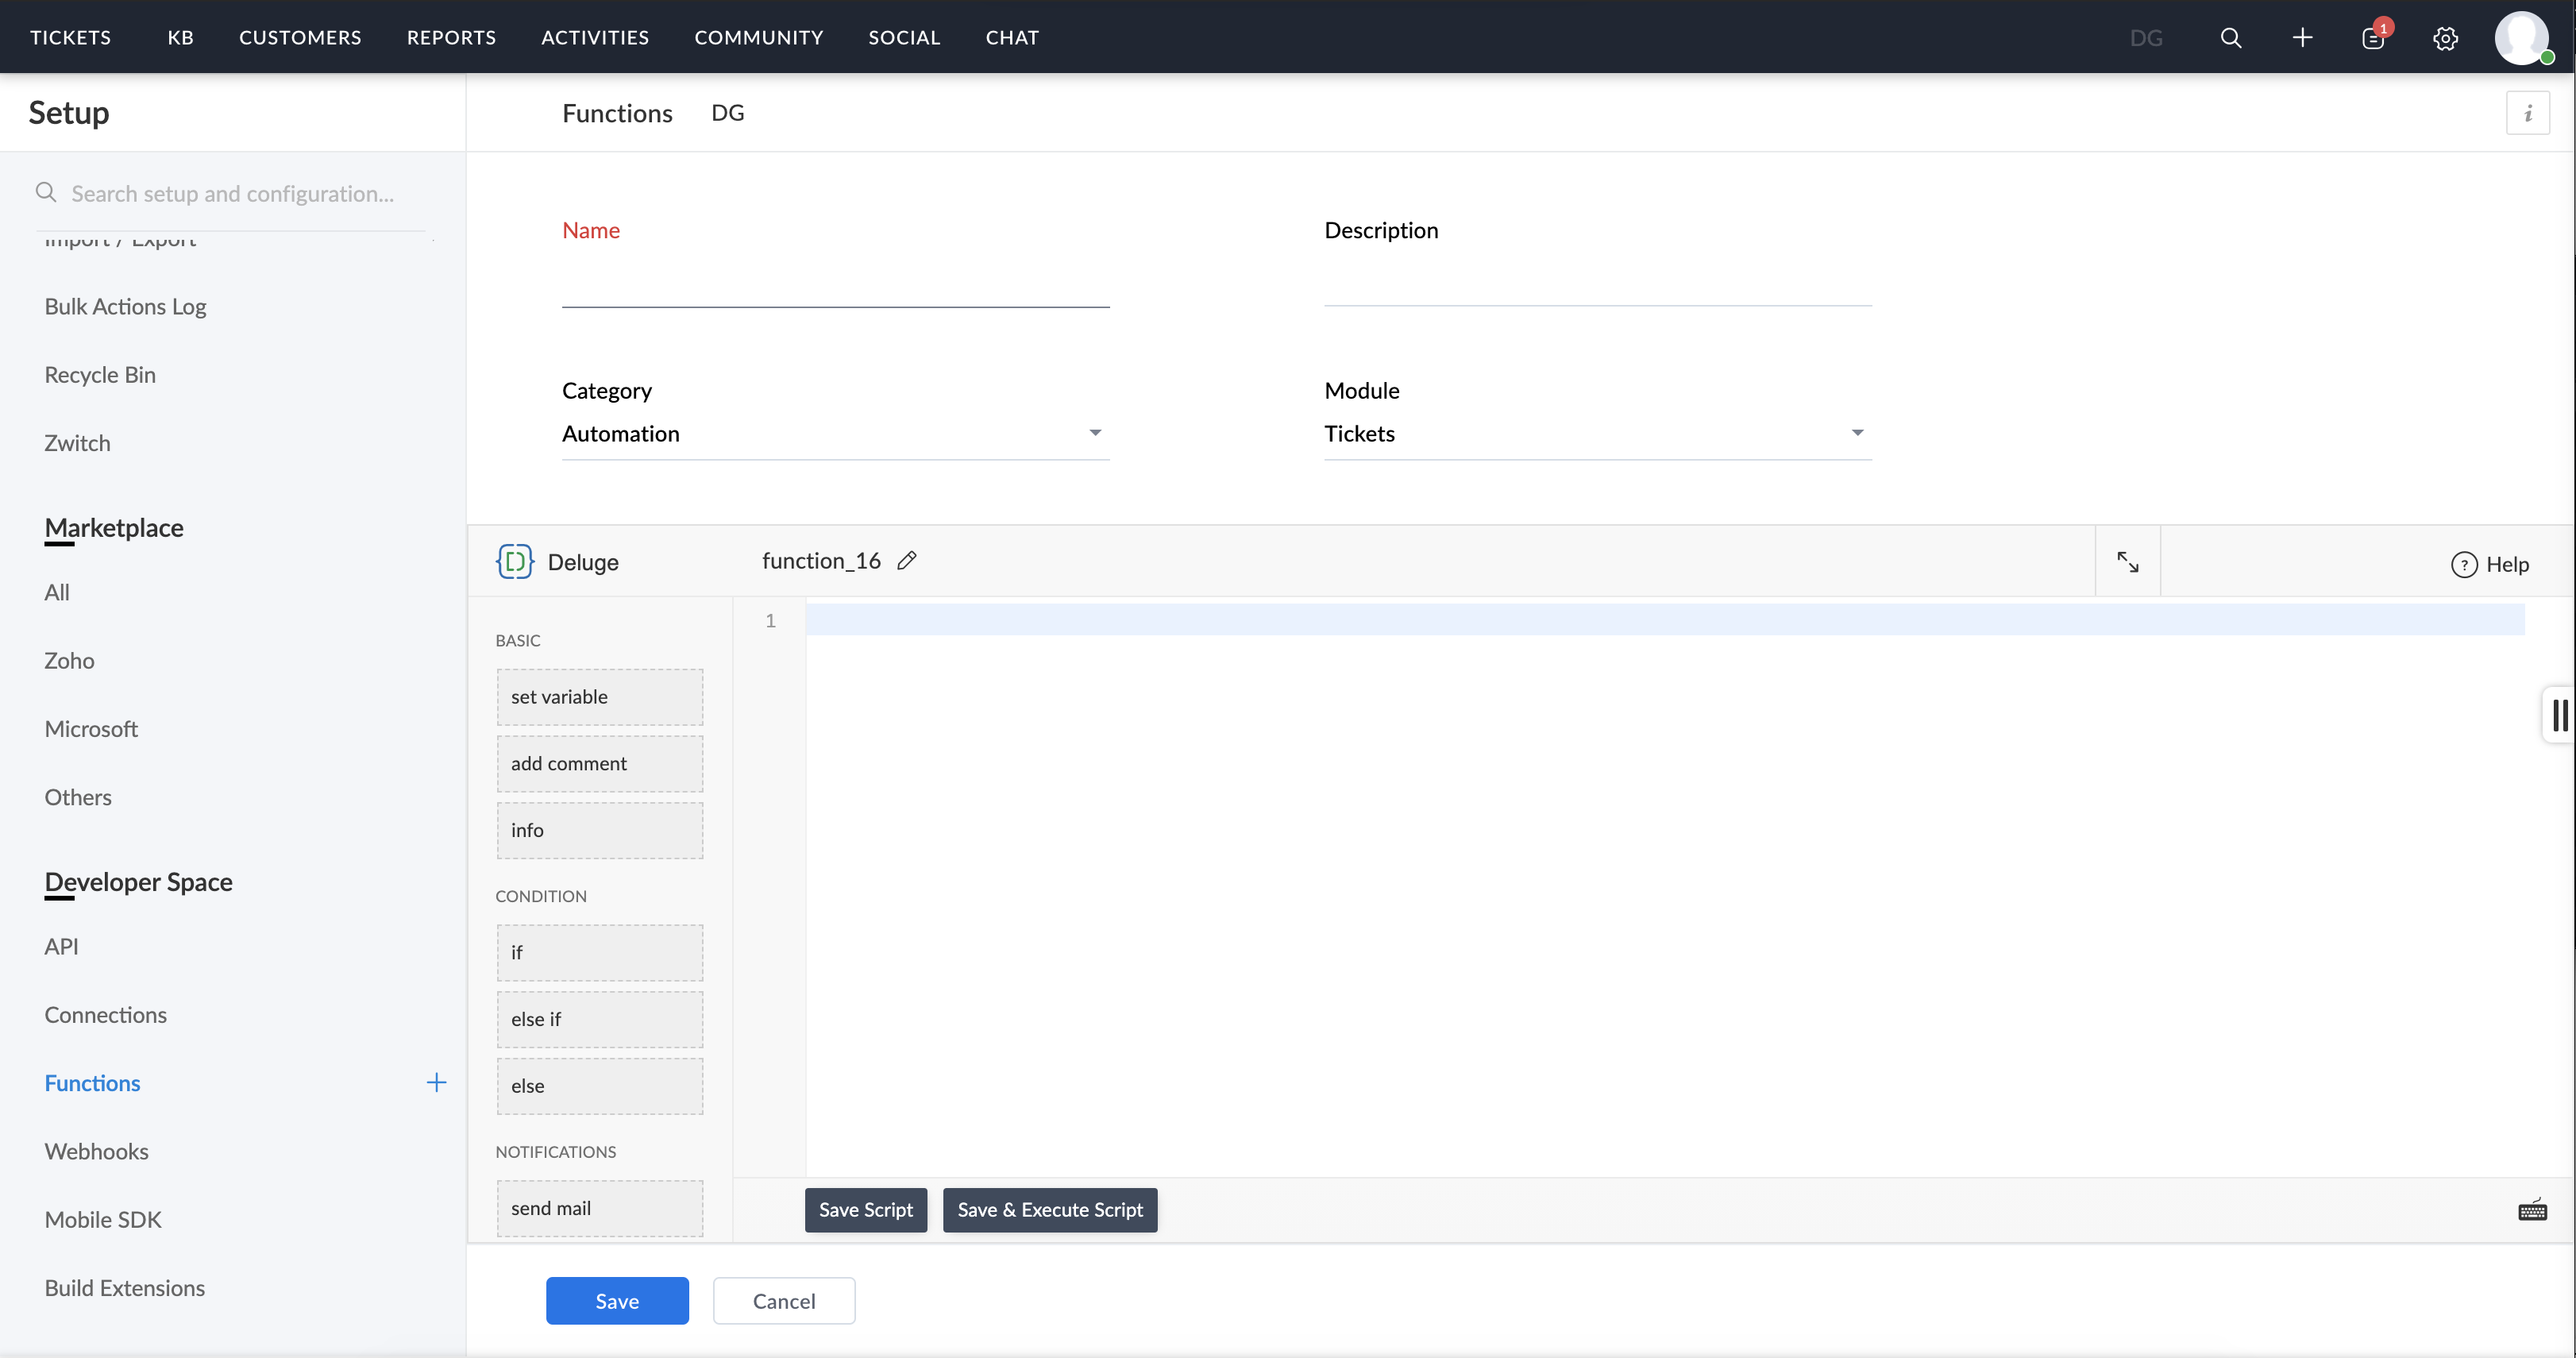Cancel the function creation
This screenshot has height=1358, width=2576.
[x=784, y=1301]
